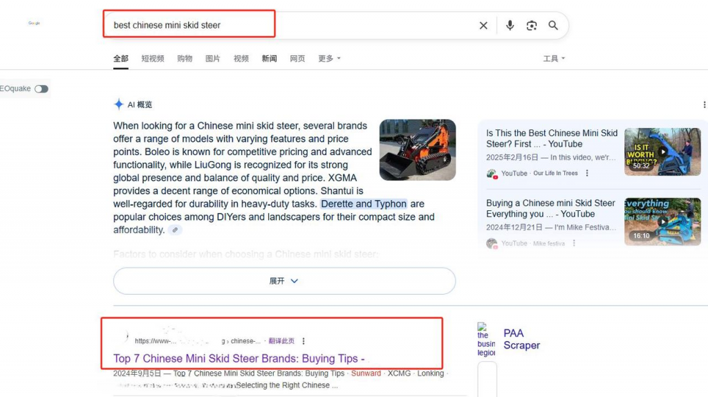Open three-dot menu beside Our Life In Trees

click(587, 174)
